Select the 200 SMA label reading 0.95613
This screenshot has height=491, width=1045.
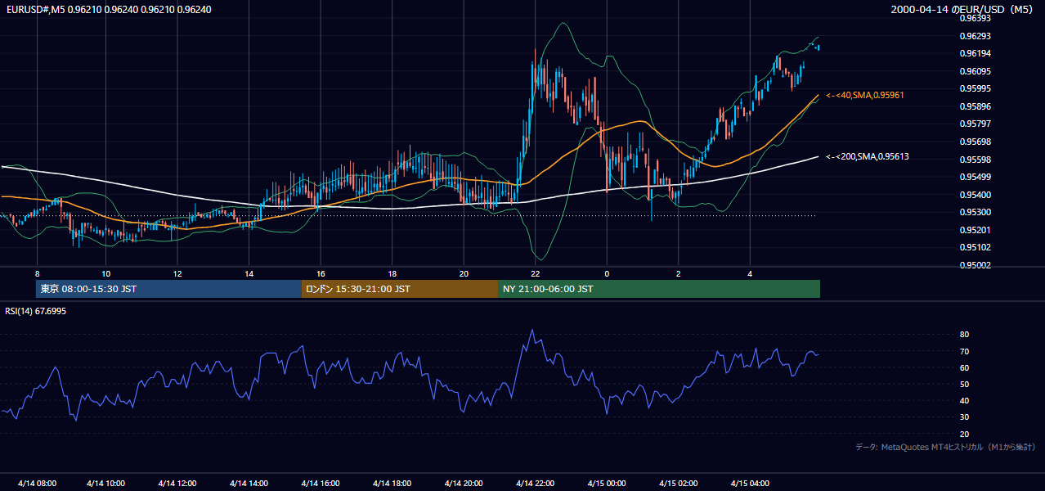click(867, 156)
